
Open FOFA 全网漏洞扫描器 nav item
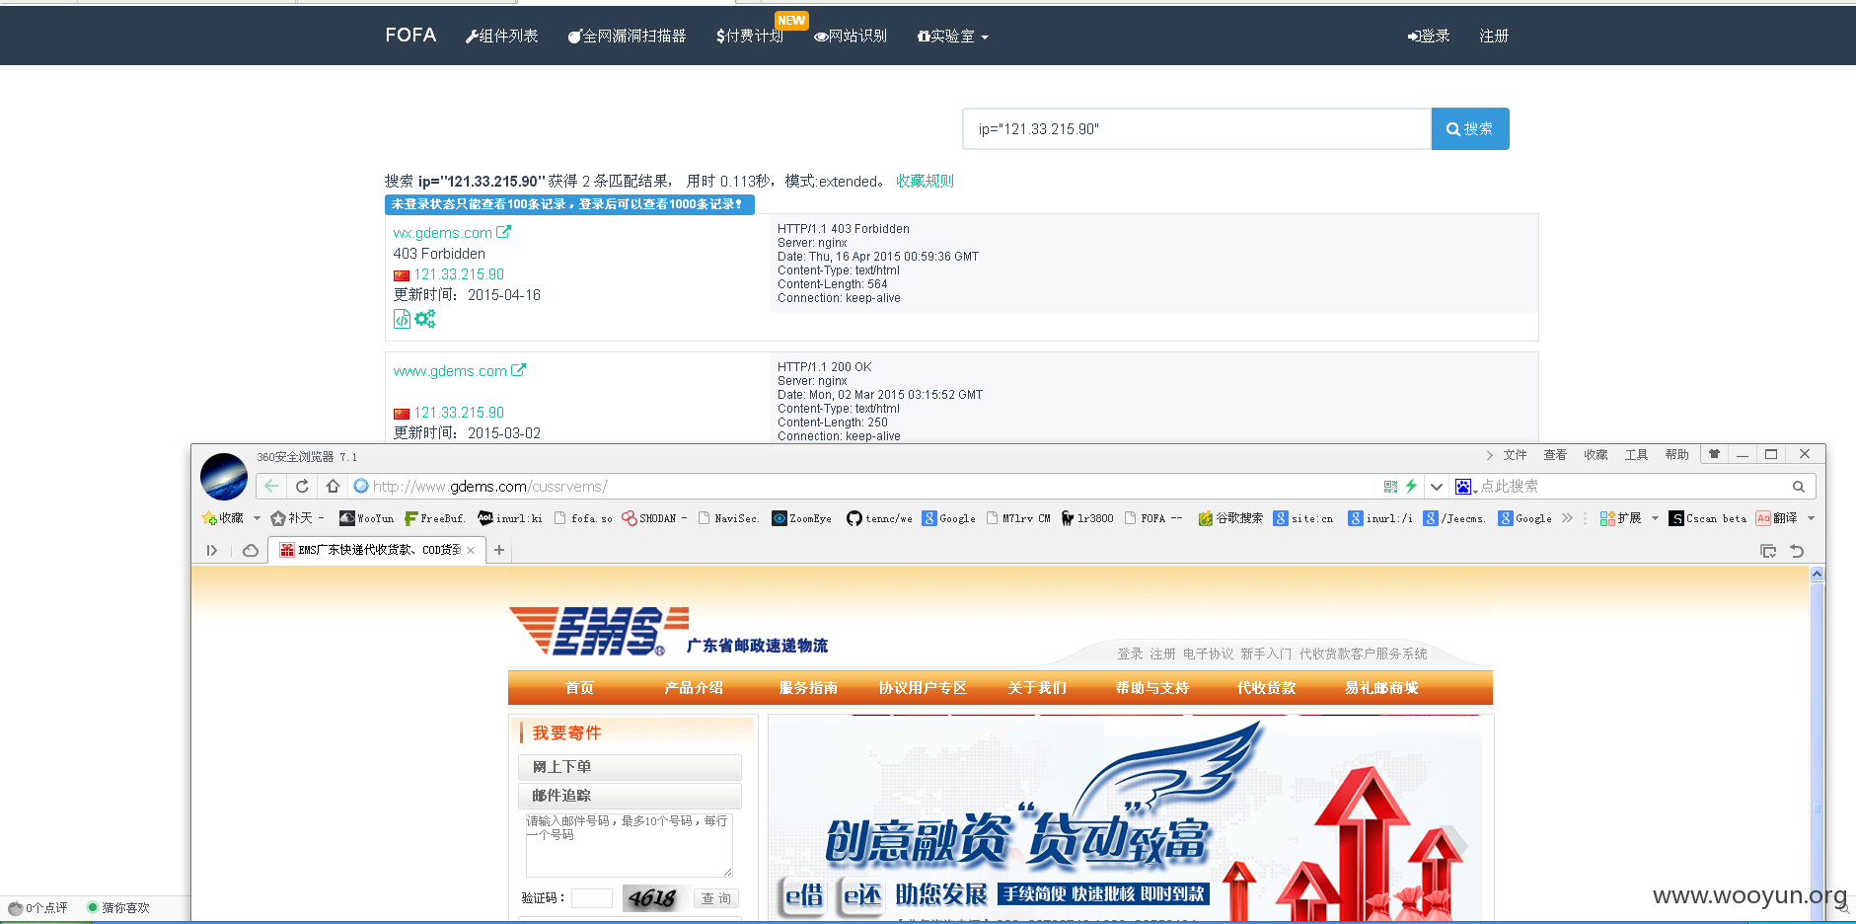pos(627,36)
